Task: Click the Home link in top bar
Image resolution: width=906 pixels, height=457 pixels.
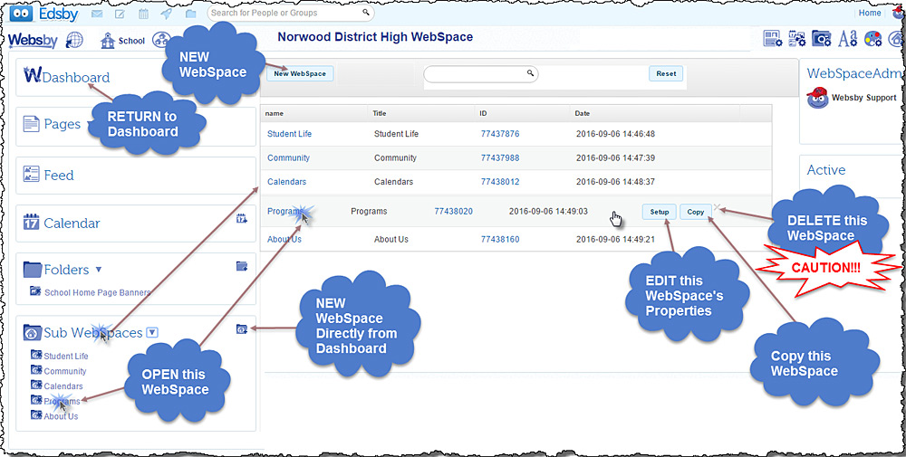Action: (x=870, y=13)
